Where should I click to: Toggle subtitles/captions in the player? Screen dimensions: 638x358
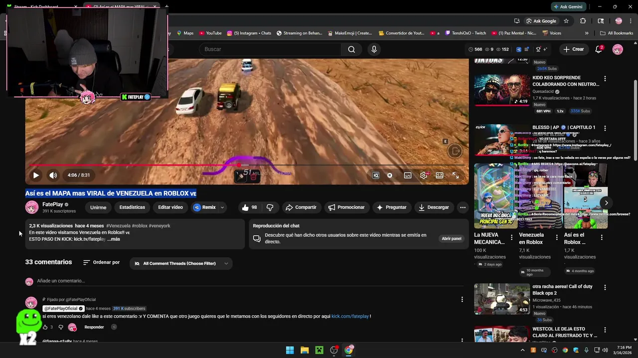click(x=408, y=175)
